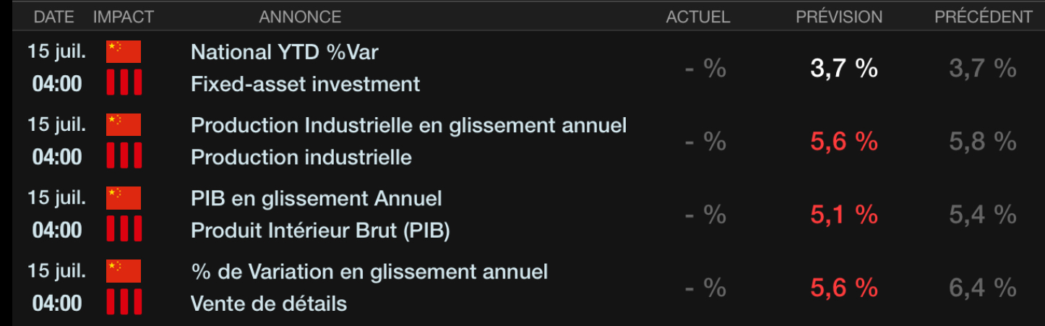Click the PRÉVISION column header
This screenshot has width=1045, height=326.
839,17
